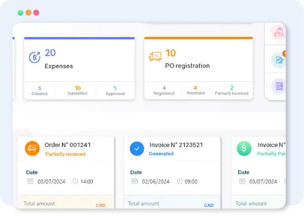Select the Created expenses count
The width and height of the screenshot is (304, 218).
40,90
